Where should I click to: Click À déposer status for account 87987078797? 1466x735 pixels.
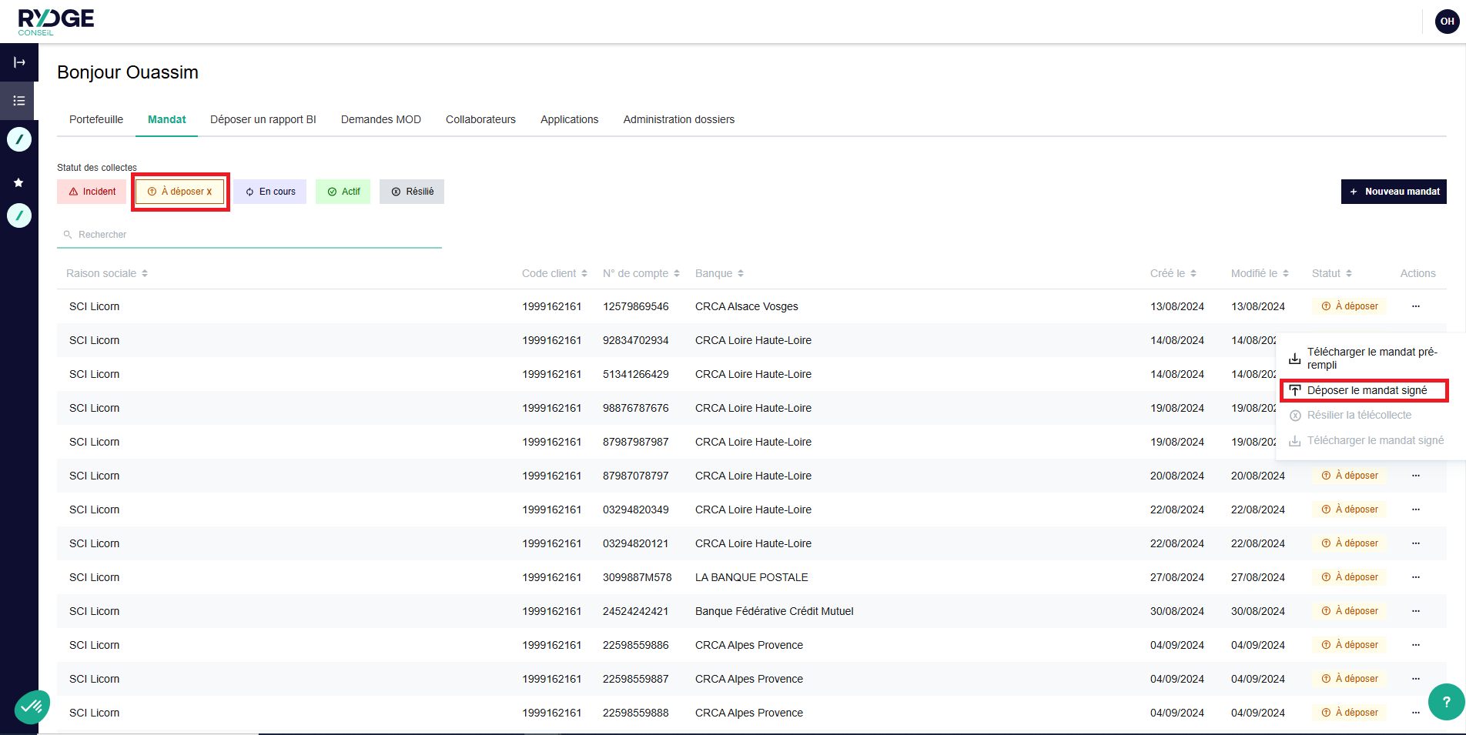click(x=1350, y=476)
